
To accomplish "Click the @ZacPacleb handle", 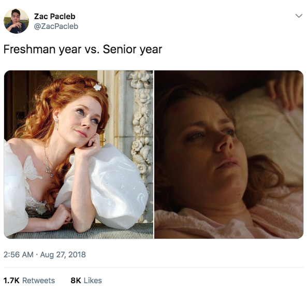I will coord(56,26).
